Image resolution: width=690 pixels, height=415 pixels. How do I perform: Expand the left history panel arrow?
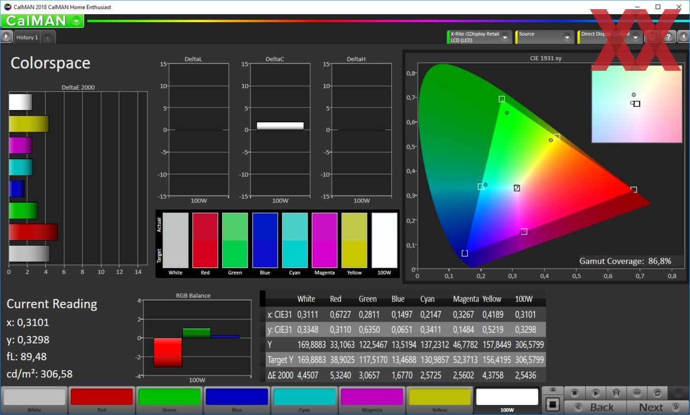click(6, 36)
